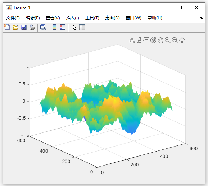Open the Property Inspector panel
Image resolution: width=208 pixels, height=186 pixels.
(82, 27)
